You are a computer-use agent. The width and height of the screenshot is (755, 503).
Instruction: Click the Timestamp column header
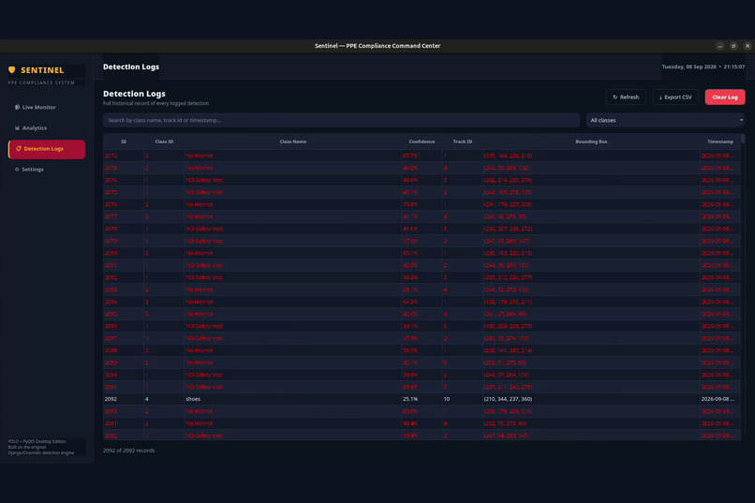[719, 141]
